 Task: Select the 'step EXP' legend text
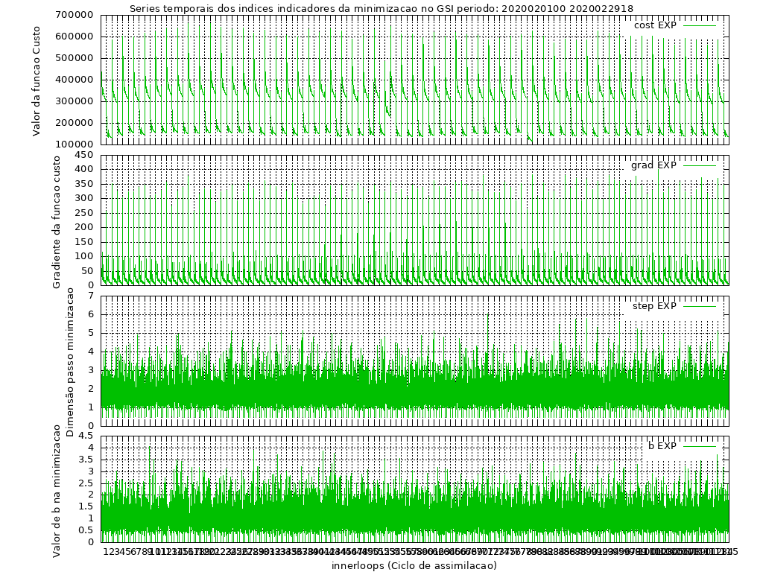tap(654, 306)
